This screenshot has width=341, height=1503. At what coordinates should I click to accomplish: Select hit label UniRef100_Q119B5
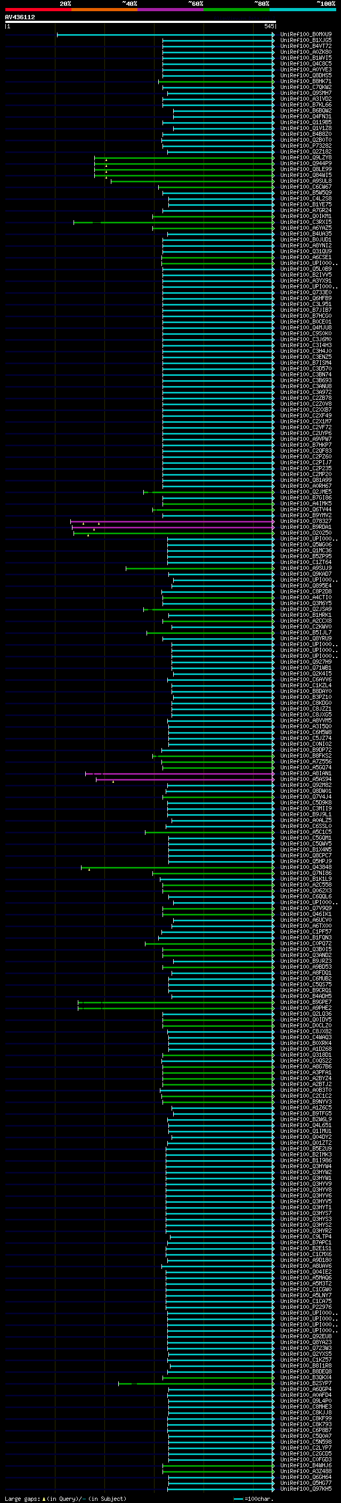pyautogui.click(x=305, y=123)
